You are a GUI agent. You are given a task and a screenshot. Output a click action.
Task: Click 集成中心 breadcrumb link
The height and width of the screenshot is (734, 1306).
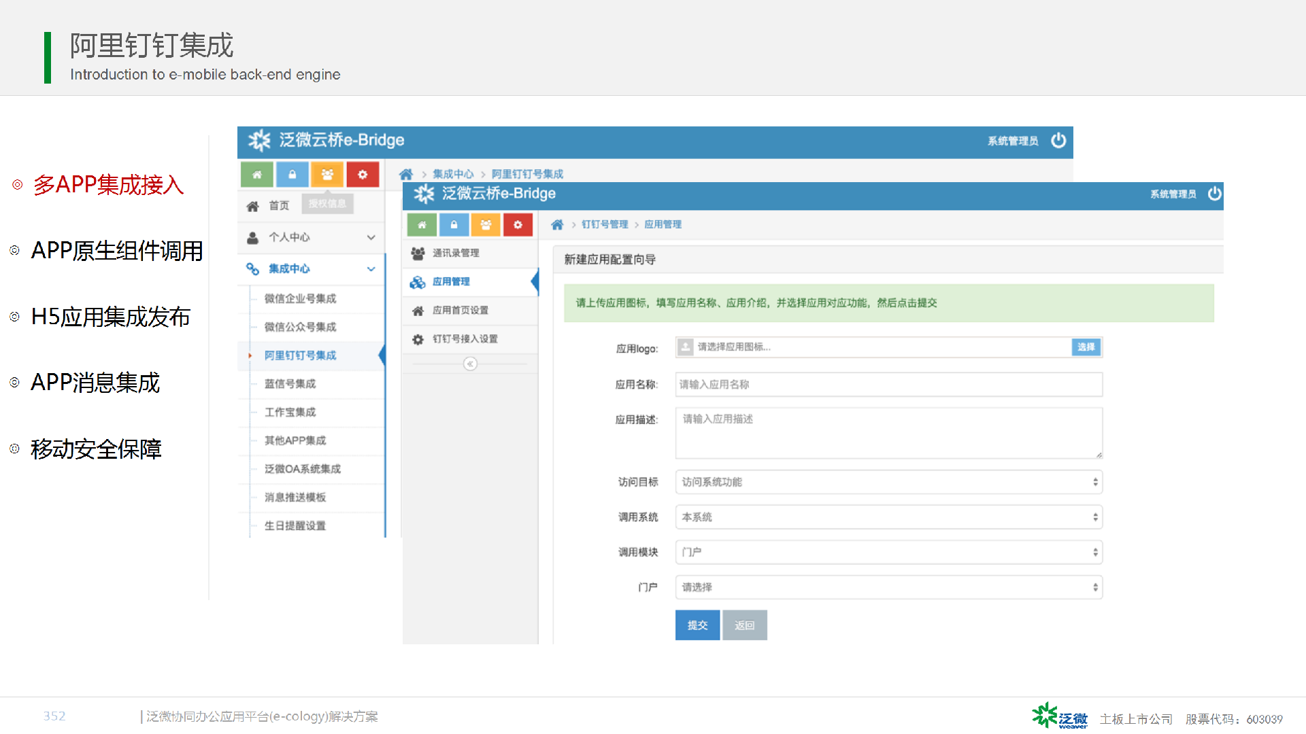pos(453,174)
